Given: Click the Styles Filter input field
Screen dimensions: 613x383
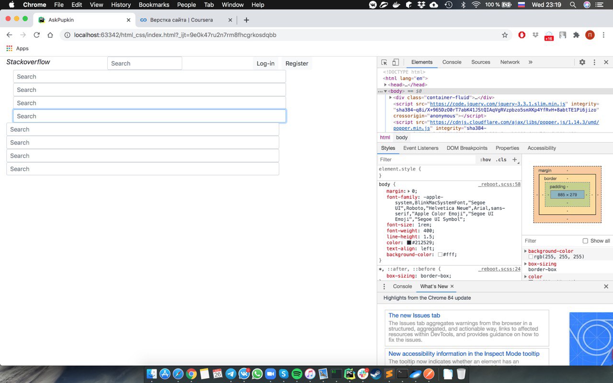Looking at the screenshot, I should 426,160.
